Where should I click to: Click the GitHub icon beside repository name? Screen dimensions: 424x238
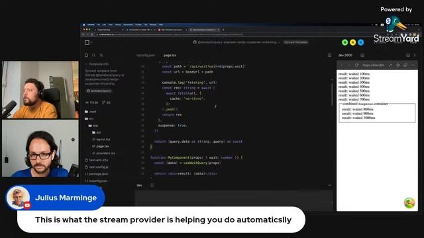point(194,42)
